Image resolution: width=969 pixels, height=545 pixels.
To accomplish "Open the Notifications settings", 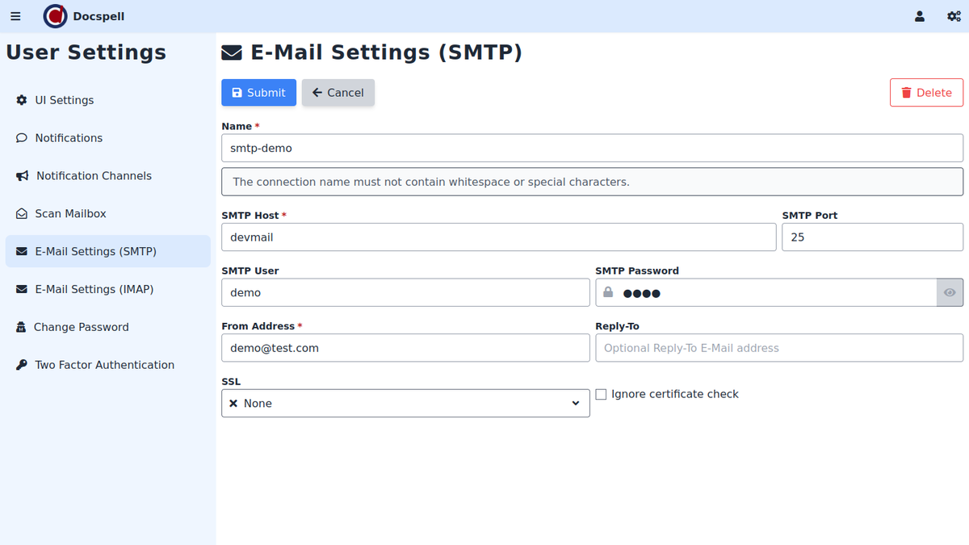I will [x=69, y=138].
